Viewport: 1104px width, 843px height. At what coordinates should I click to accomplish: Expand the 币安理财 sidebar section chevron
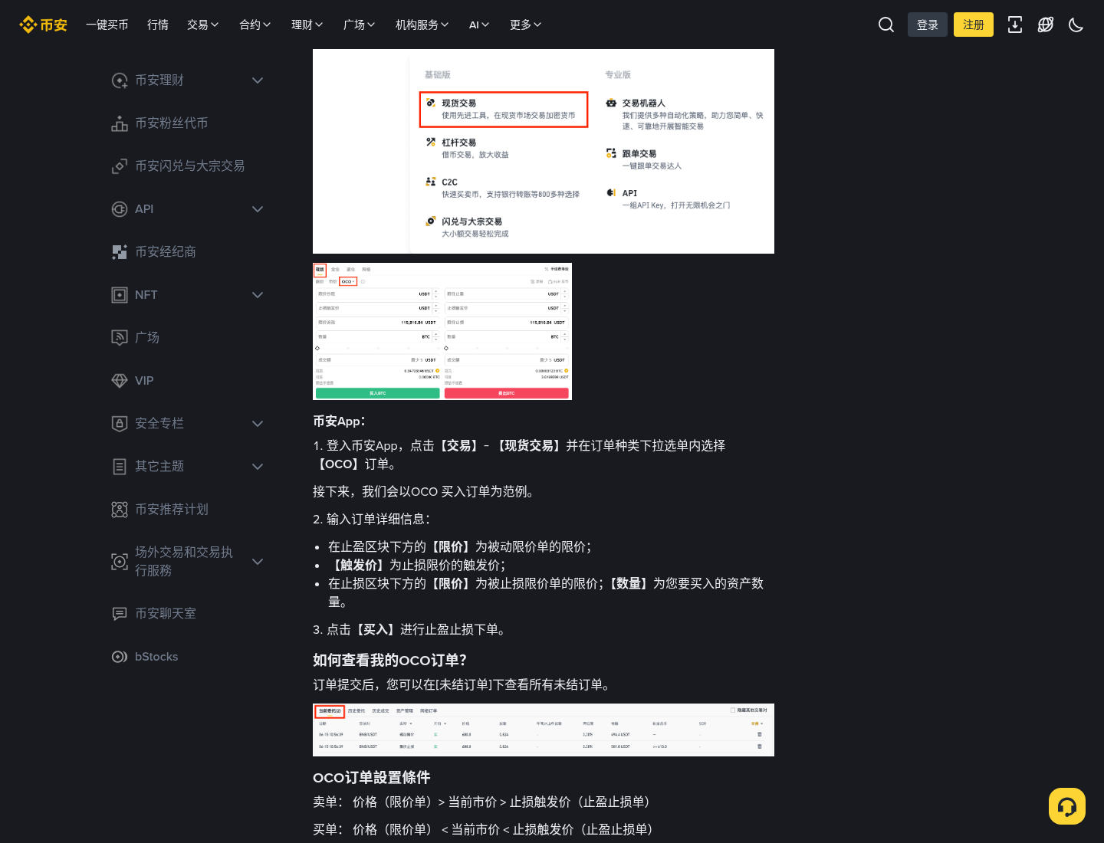(x=258, y=80)
